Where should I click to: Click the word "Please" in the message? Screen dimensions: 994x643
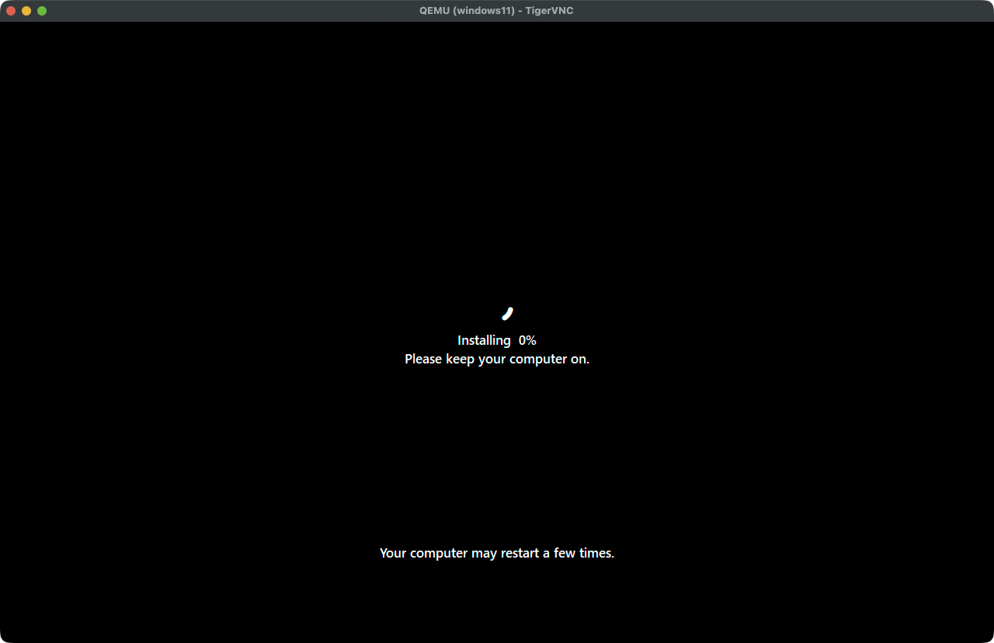tap(423, 359)
